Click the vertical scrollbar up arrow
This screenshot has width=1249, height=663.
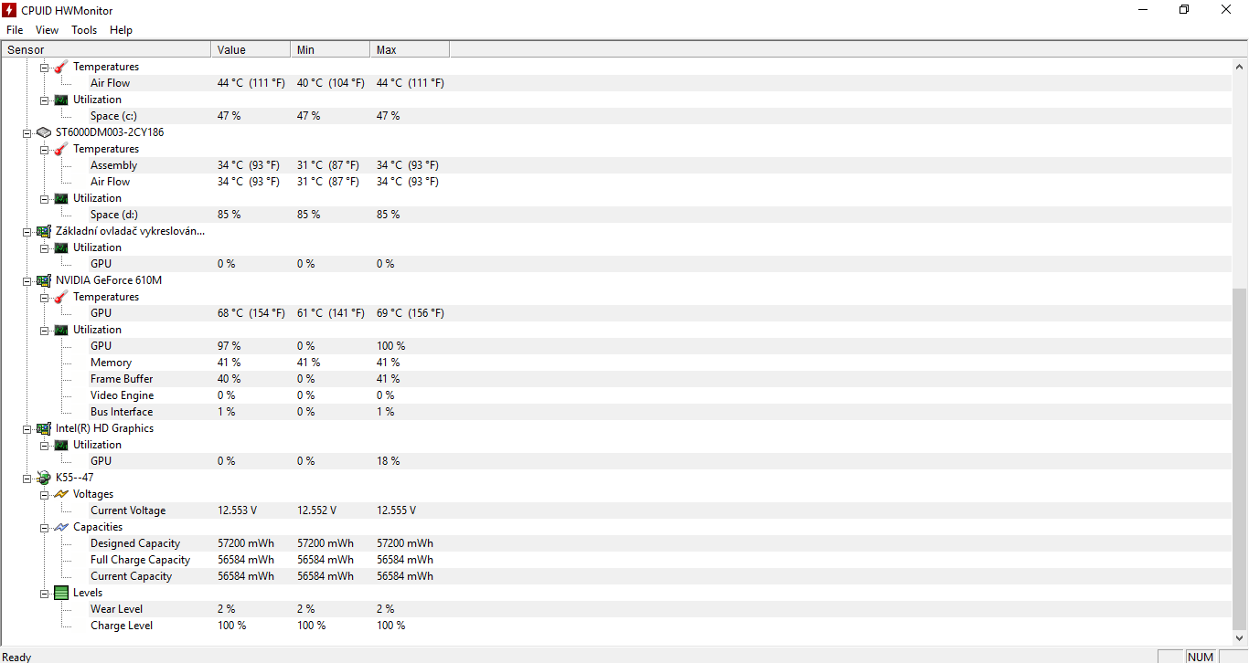pyautogui.click(x=1240, y=67)
